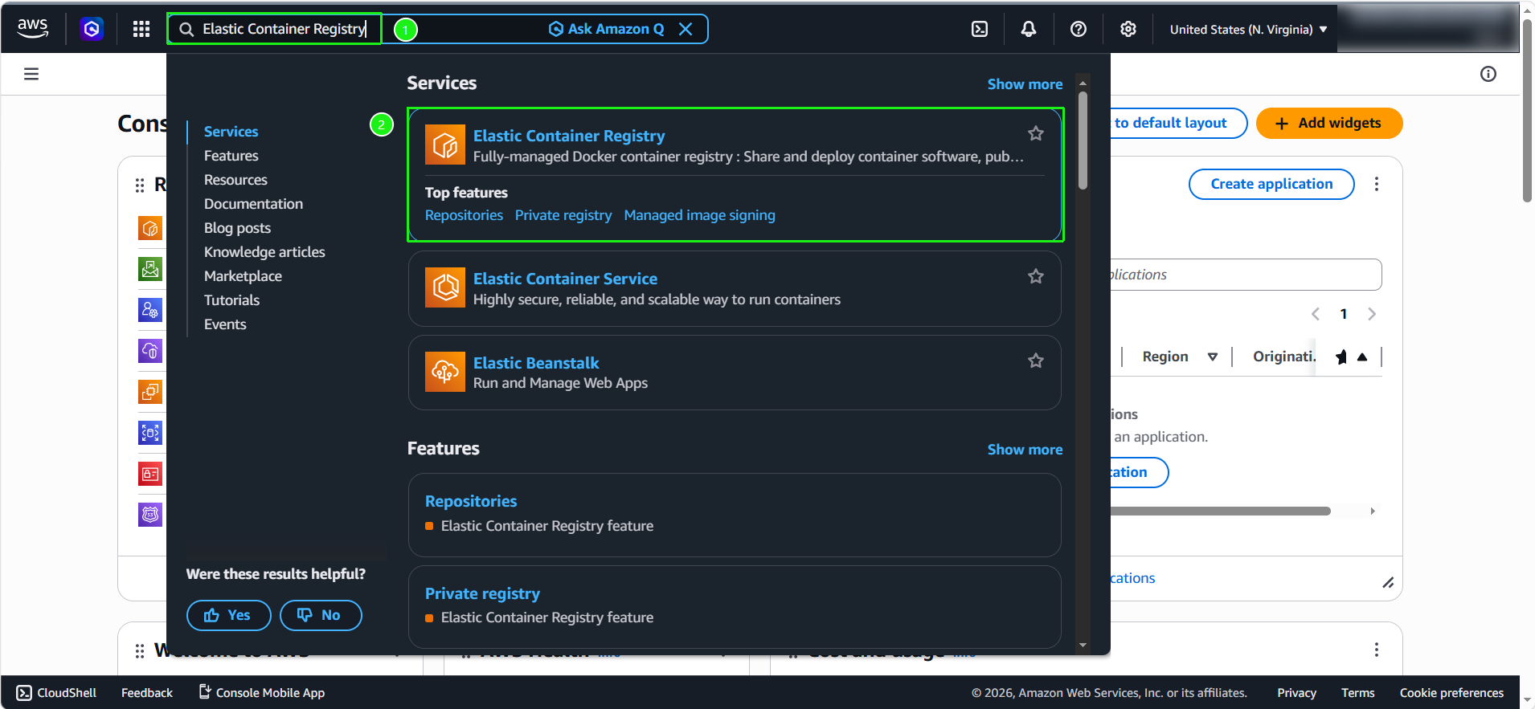Open the Elastic Container Service result
The height and width of the screenshot is (709, 1535).
point(565,279)
